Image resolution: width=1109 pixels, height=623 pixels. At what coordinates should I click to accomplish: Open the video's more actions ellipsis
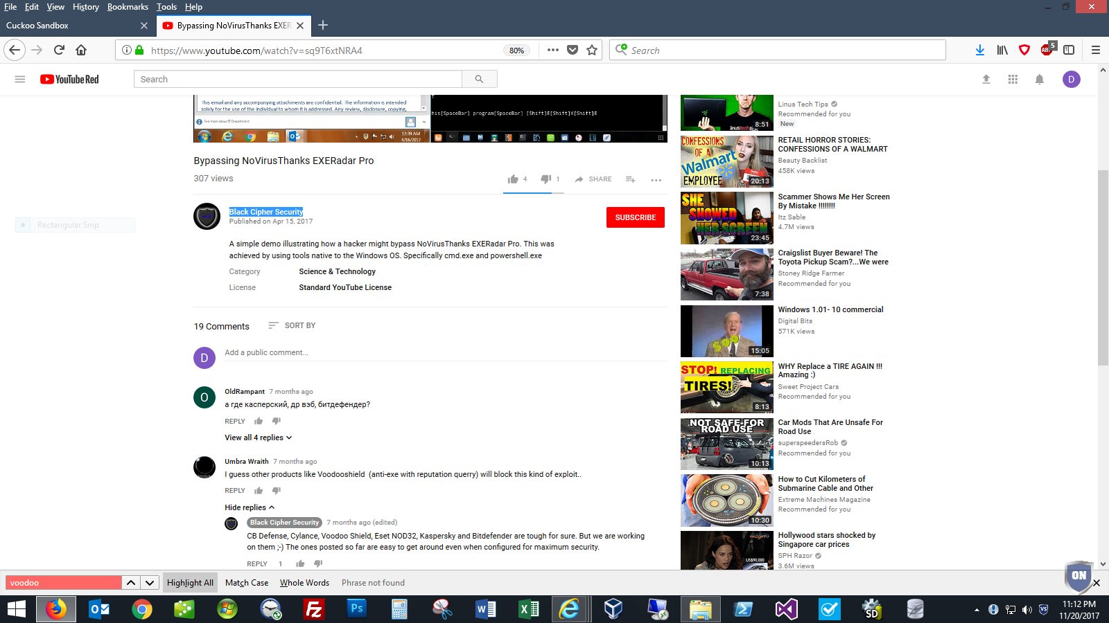click(x=656, y=180)
